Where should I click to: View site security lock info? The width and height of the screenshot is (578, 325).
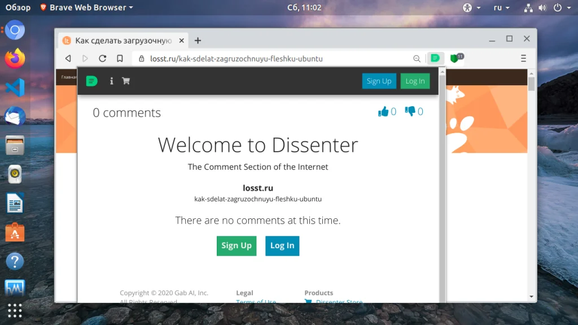click(142, 59)
